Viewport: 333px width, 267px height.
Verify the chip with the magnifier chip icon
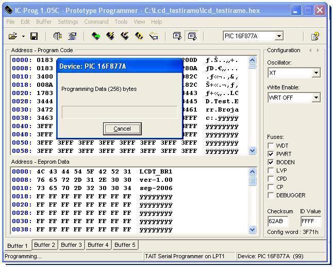click(154, 36)
